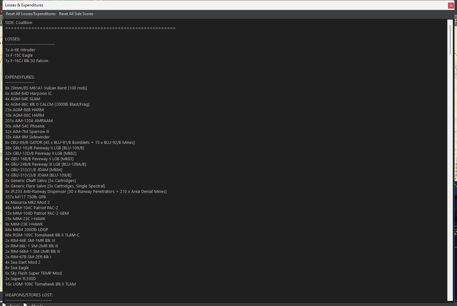The height and width of the screenshot is (306, 457).
Task: Select the Generic Flare Salvo line
Action: pyautogui.click(x=55, y=186)
